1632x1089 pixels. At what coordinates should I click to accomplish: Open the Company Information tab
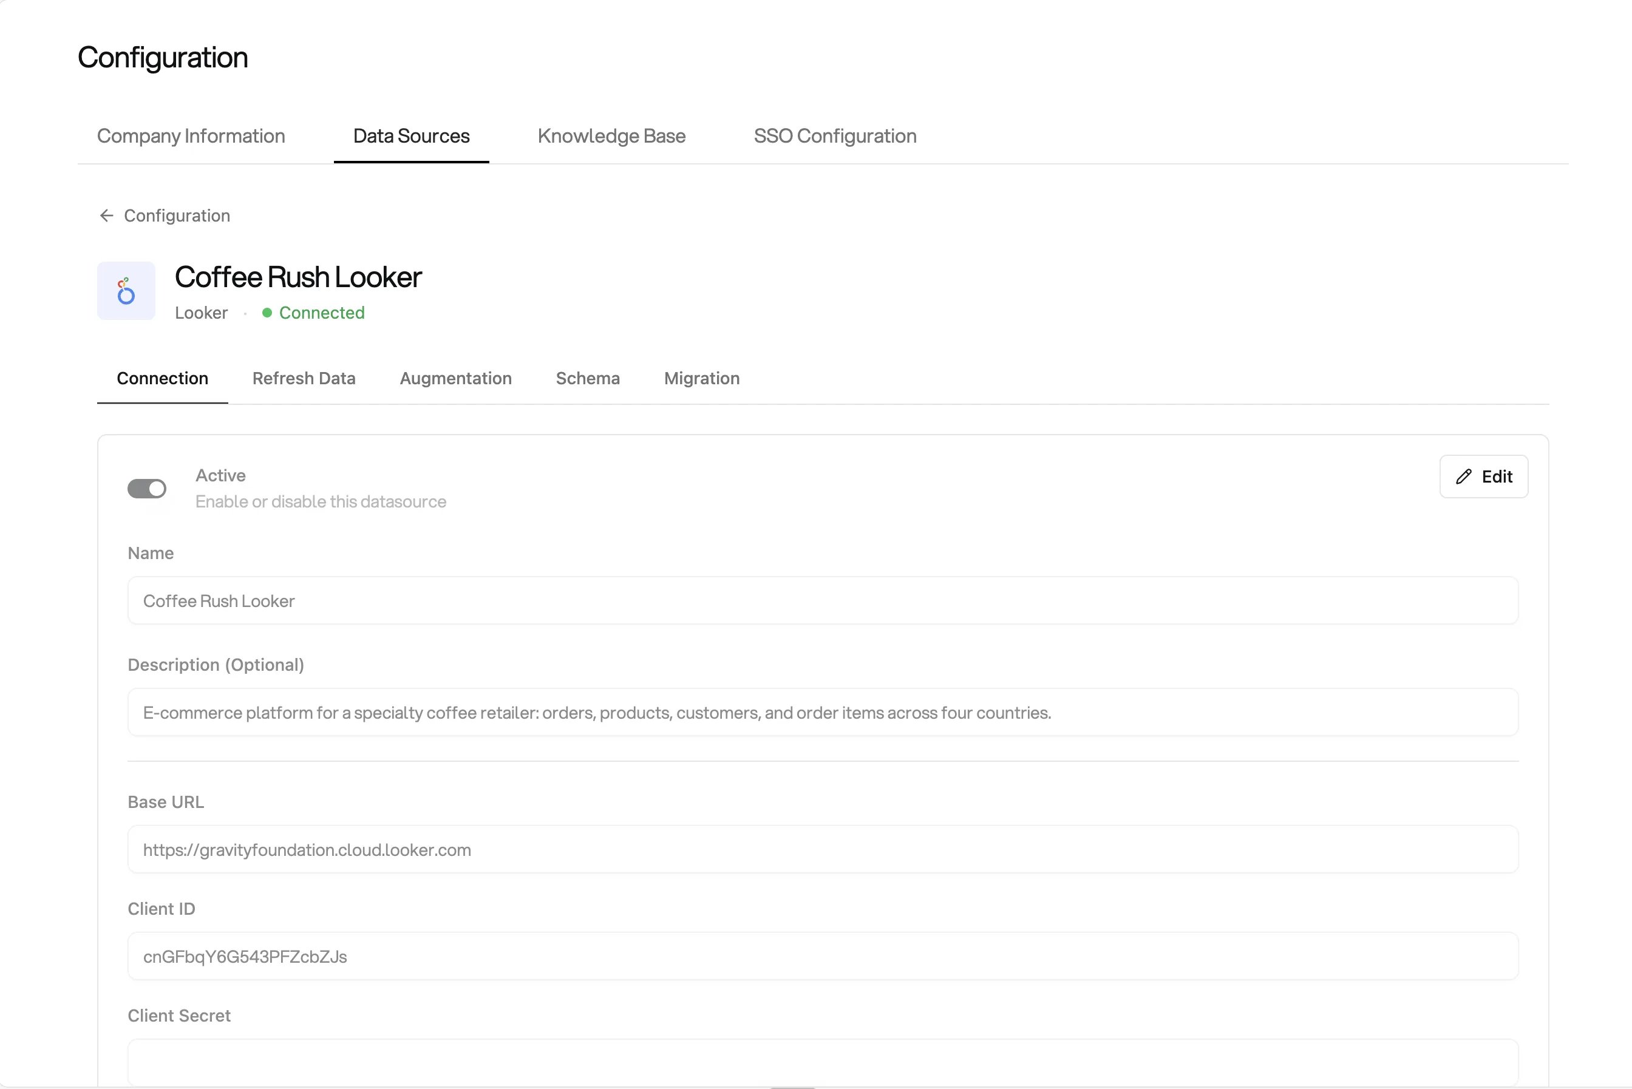coord(191,136)
